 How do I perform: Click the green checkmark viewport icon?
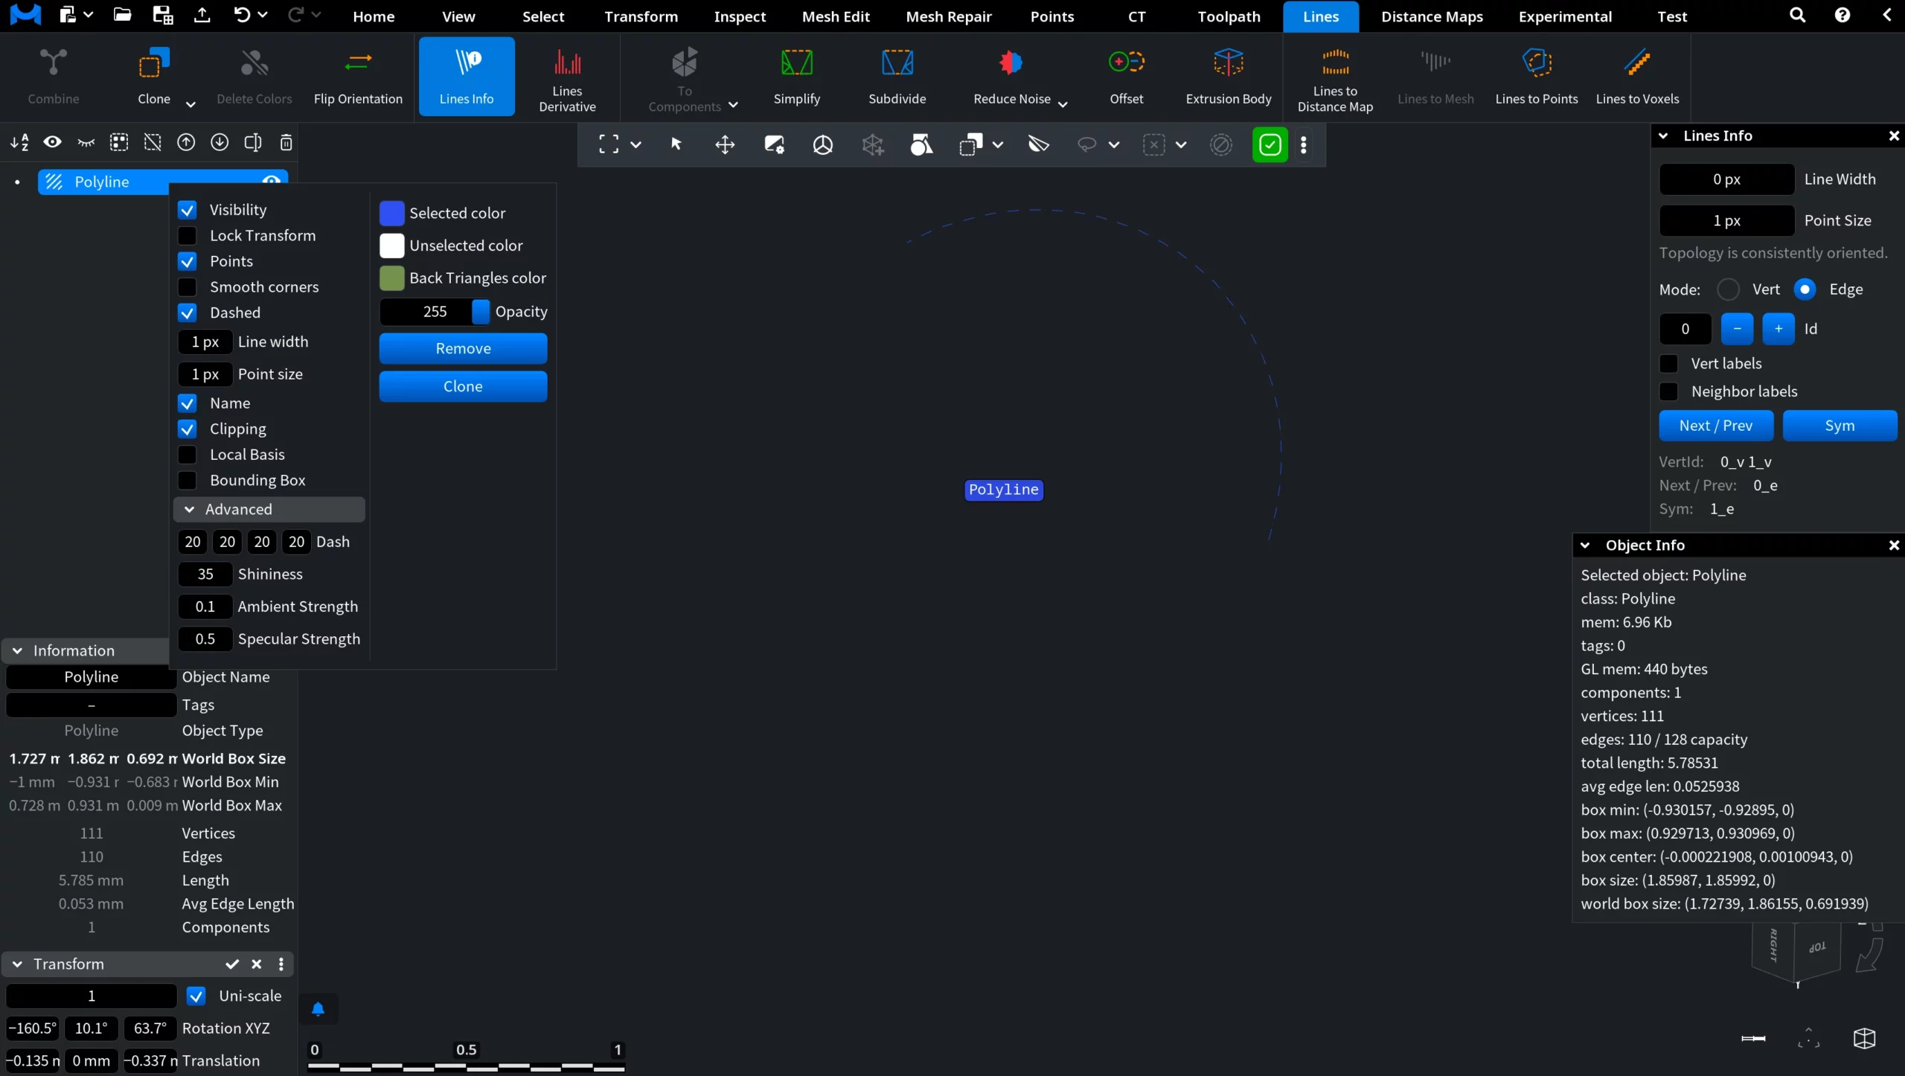[1270, 144]
